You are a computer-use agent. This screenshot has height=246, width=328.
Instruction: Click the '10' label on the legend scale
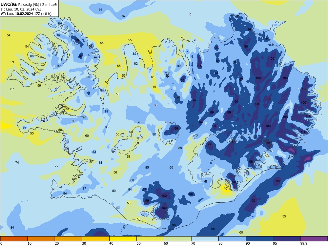pos(30,243)
